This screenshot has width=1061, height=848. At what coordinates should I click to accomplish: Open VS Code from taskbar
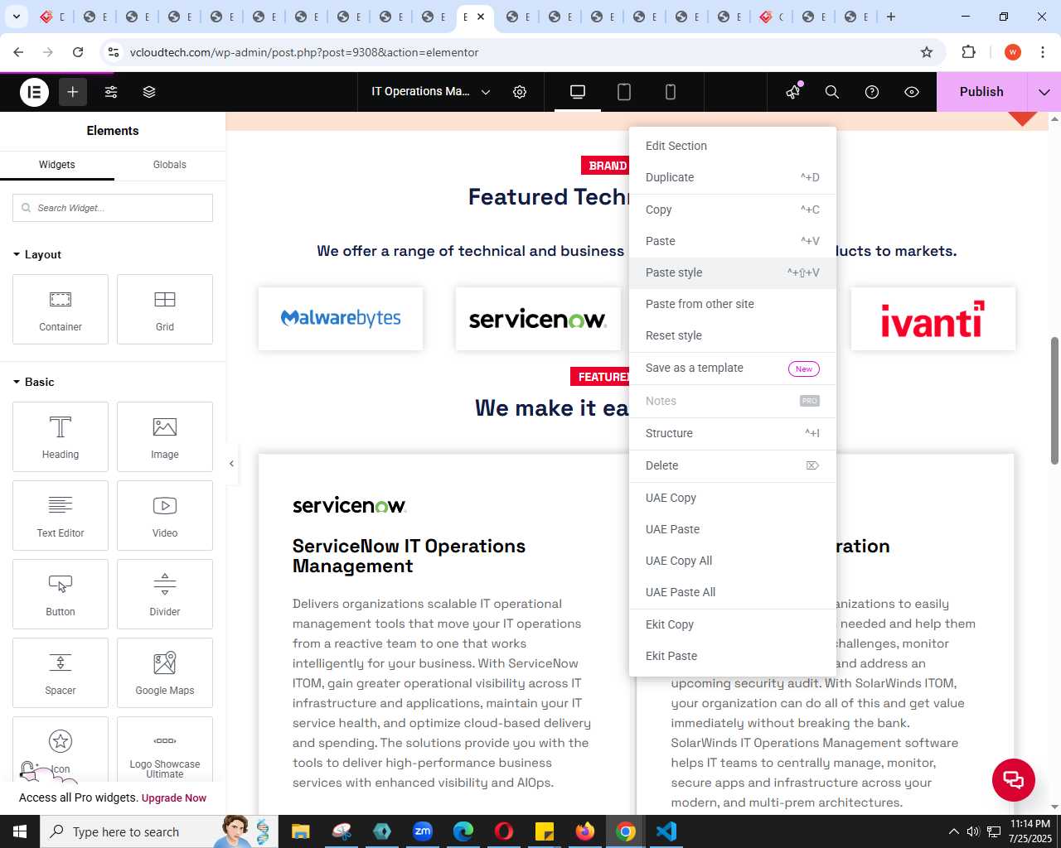(x=666, y=831)
